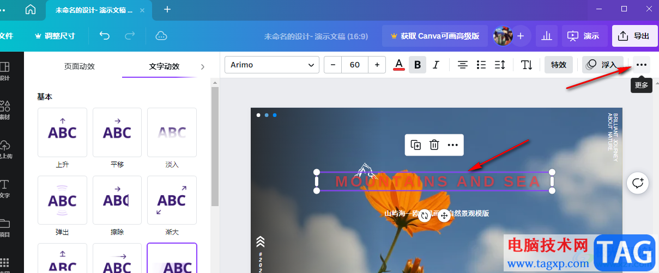Open the Projects sidebar panel

click(x=4, y=227)
